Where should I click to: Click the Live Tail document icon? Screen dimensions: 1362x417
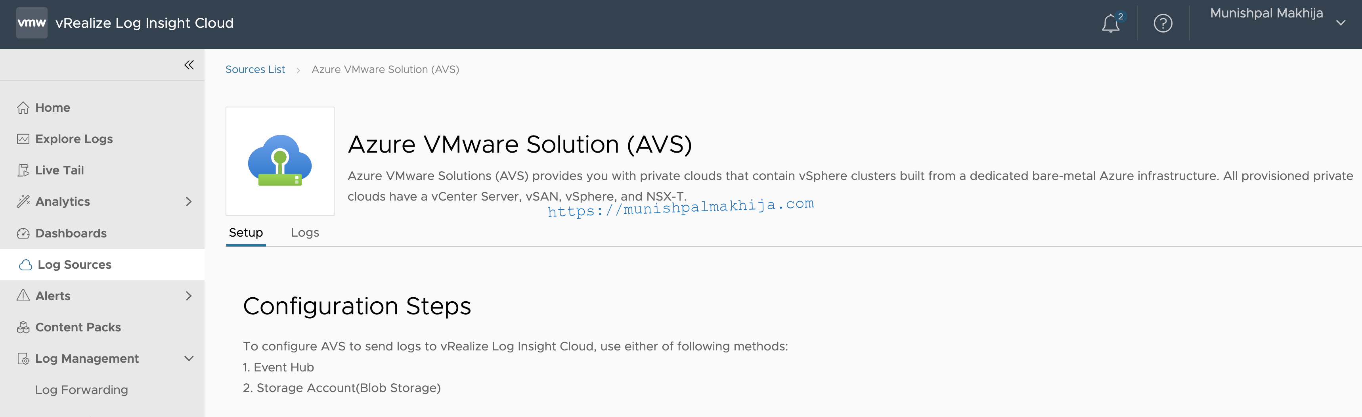23,170
